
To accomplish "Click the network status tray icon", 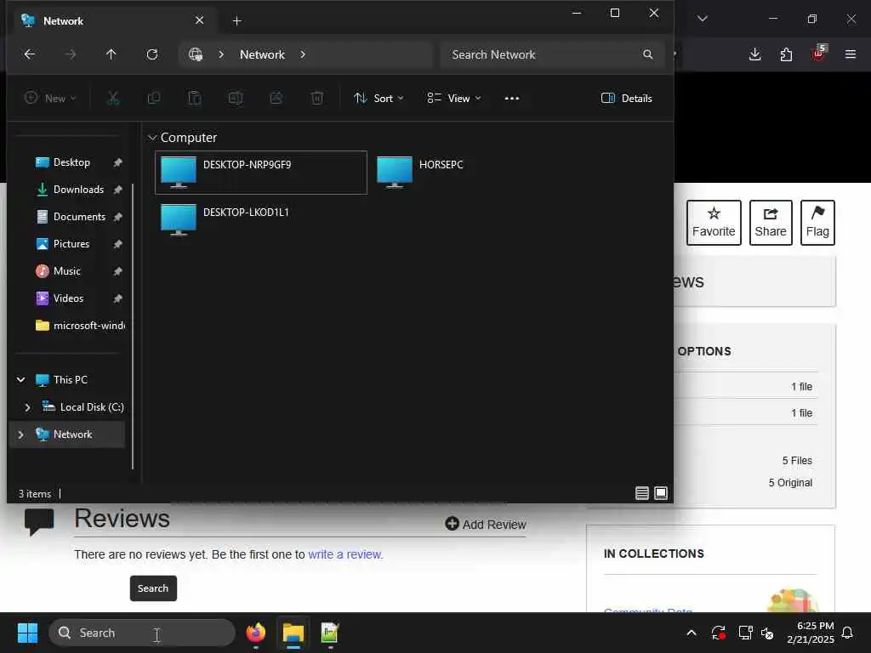I will (x=745, y=633).
